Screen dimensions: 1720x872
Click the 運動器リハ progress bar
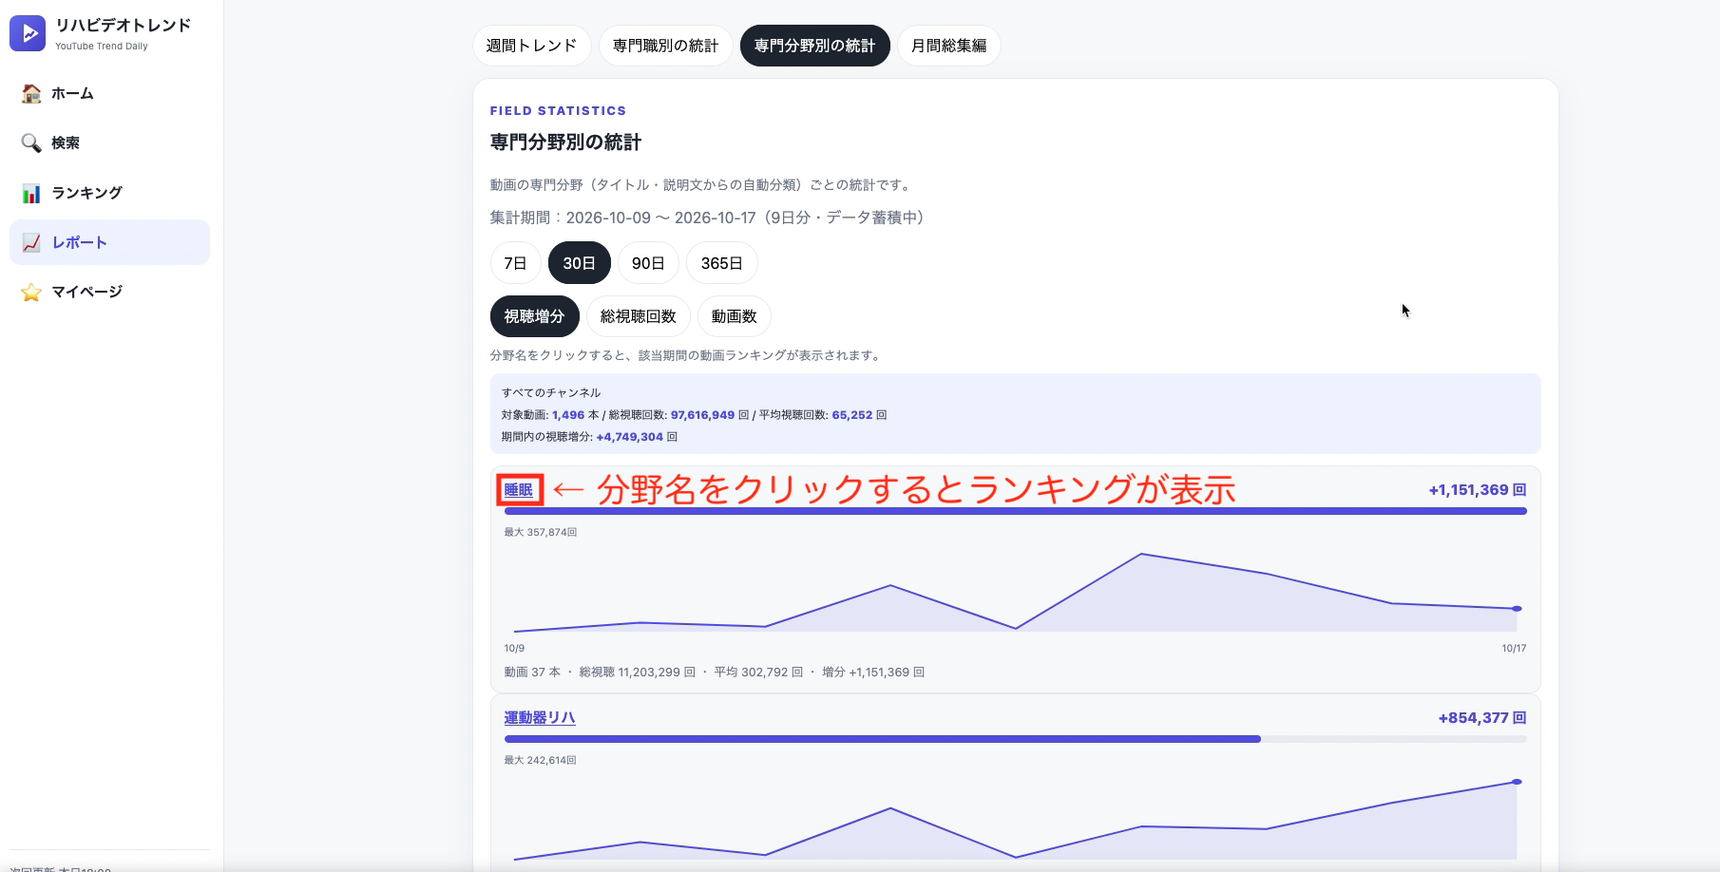[1015, 739]
